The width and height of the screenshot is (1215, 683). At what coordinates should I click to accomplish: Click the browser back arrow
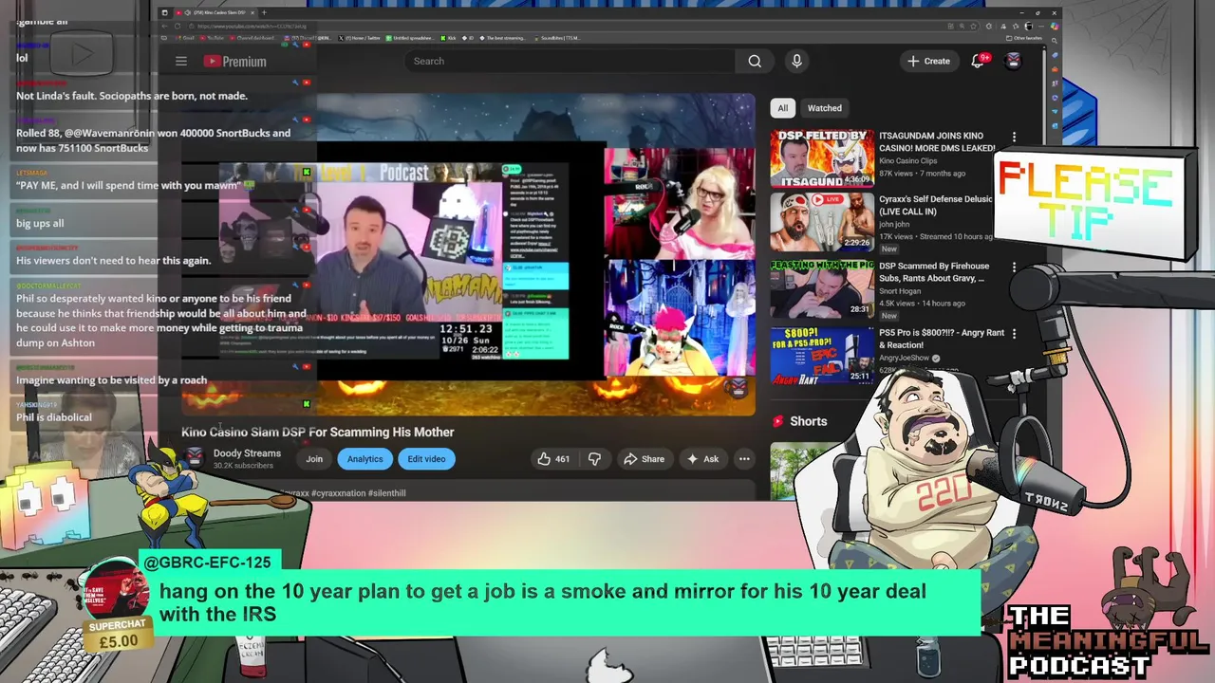pos(163,26)
